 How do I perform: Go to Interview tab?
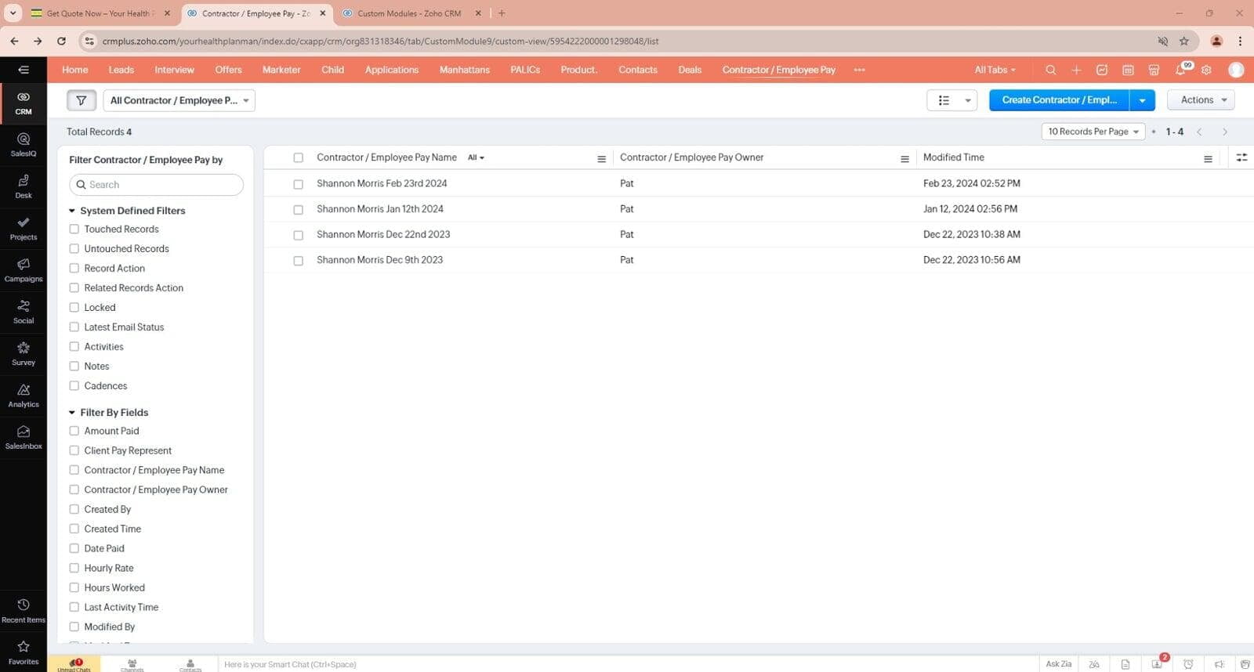click(x=174, y=70)
